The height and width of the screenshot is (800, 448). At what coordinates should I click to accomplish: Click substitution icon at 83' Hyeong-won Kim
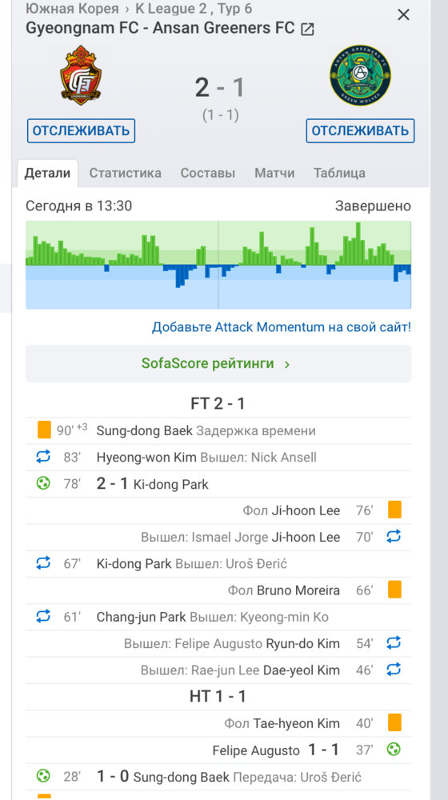[44, 457]
